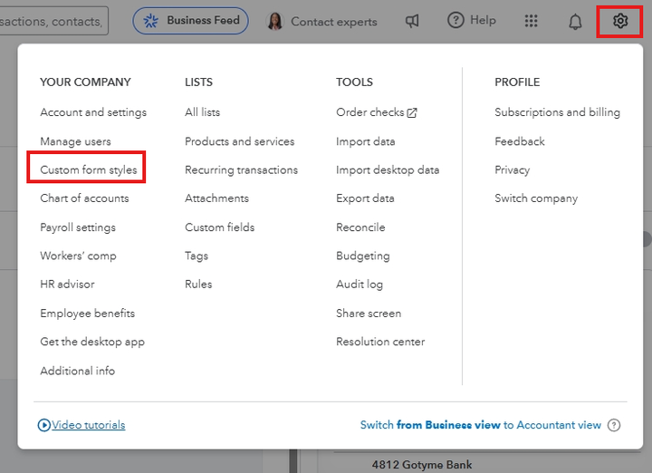
Task: Open the Business Feed button
Action: (190, 21)
